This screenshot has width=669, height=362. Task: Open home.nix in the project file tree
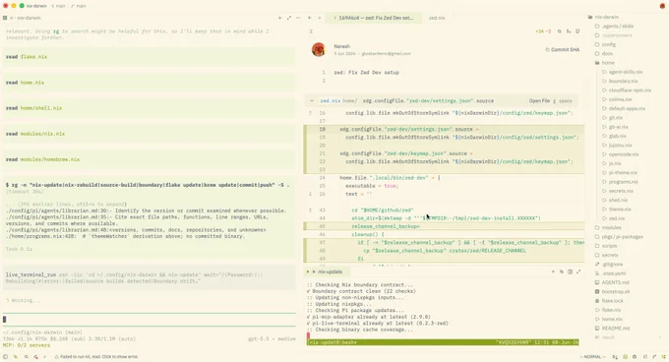point(608,320)
